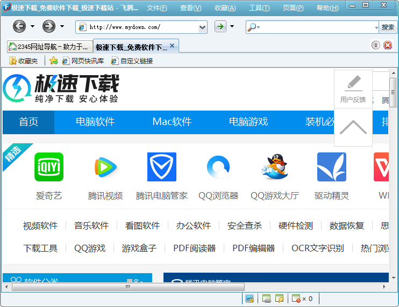The height and width of the screenshot is (307, 399).
Task: Open the back button history dropdown arrow
Action: 33,26
